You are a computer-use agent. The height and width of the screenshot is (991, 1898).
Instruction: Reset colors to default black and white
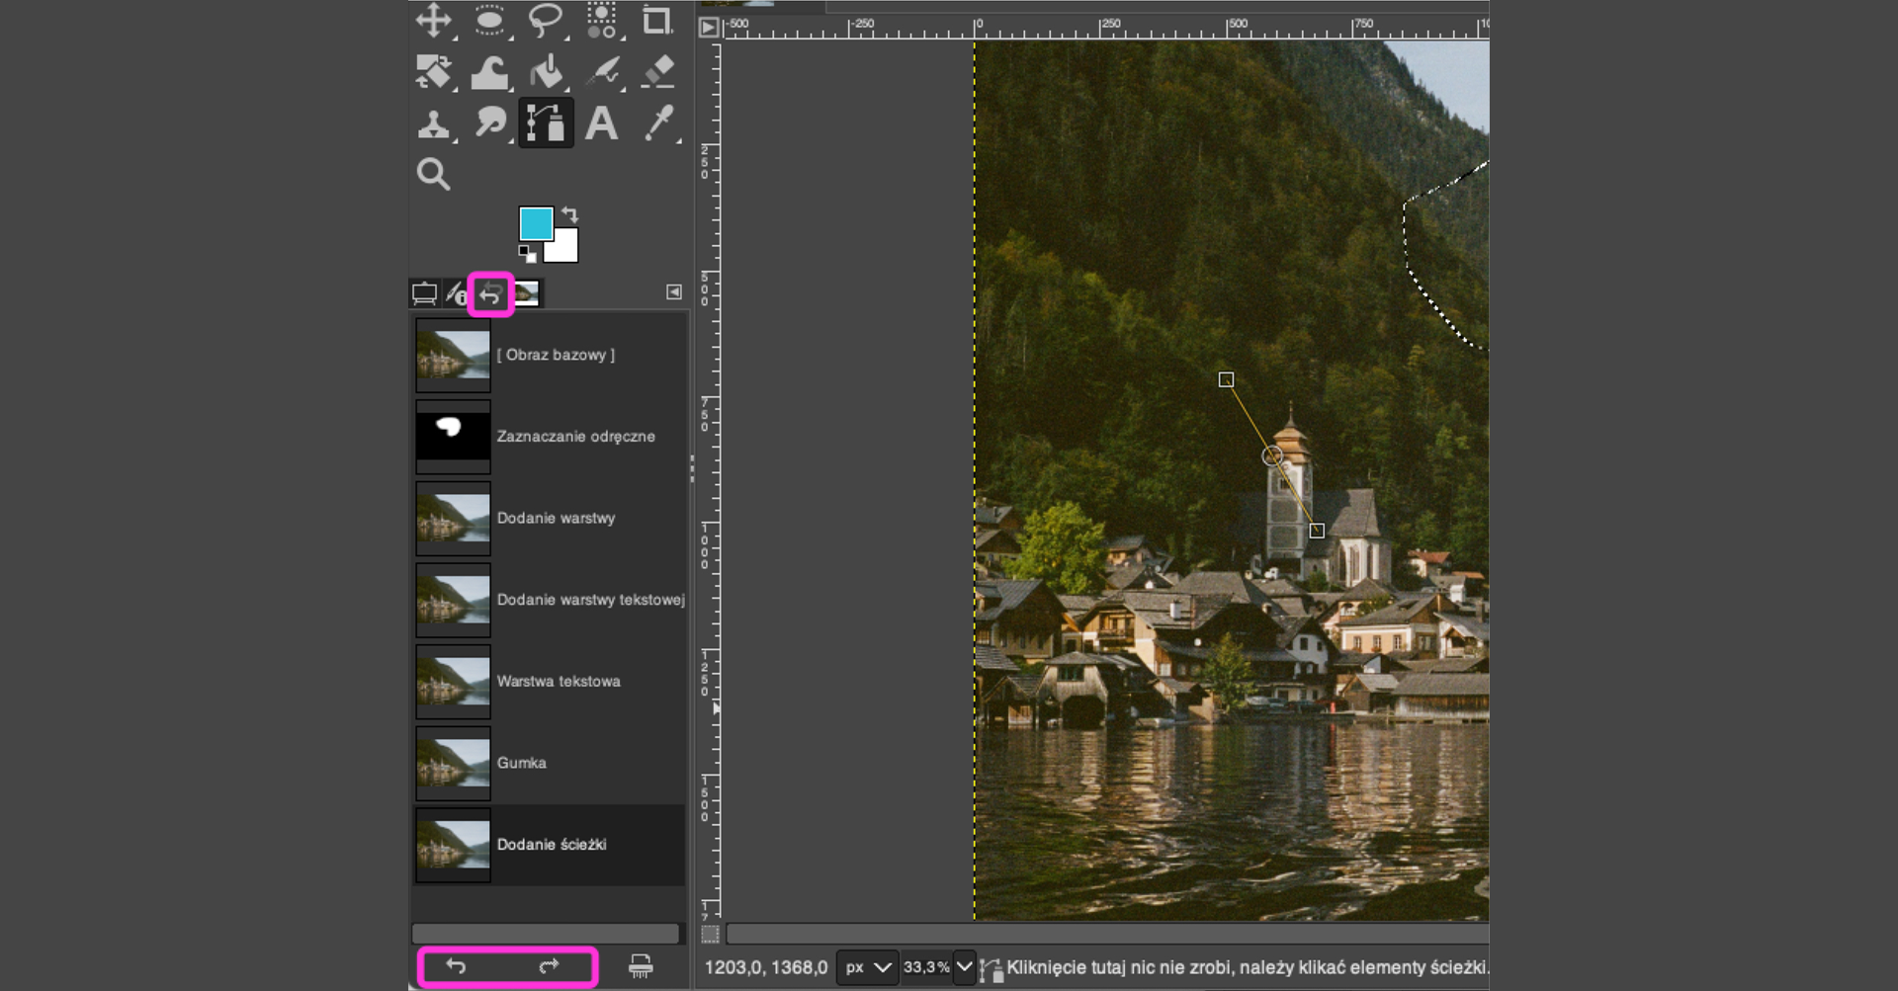(527, 254)
